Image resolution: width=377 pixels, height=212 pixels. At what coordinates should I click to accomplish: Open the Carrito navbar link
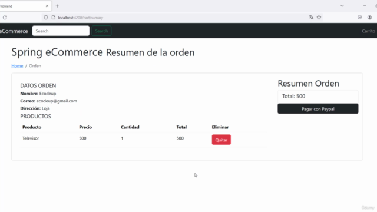(x=368, y=31)
